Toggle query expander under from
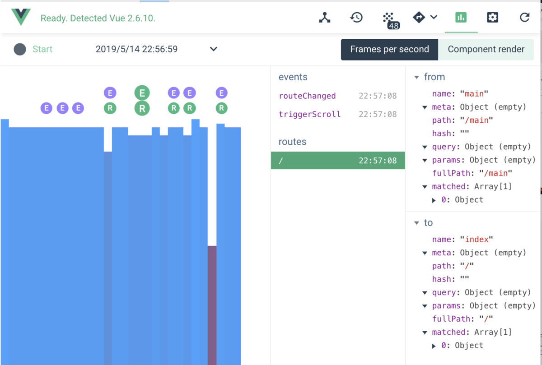Image resolution: width=542 pixels, height=365 pixels. tap(425, 147)
